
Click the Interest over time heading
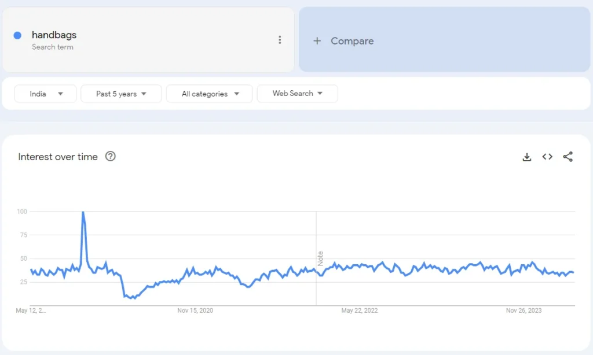pyautogui.click(x=58, y=157)
